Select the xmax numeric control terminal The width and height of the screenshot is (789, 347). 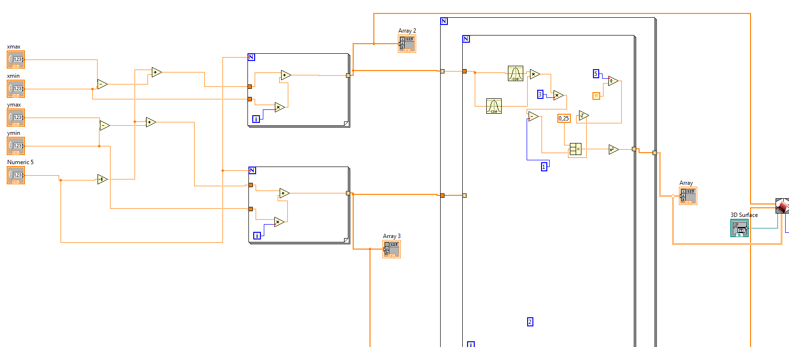coord(16,60)
